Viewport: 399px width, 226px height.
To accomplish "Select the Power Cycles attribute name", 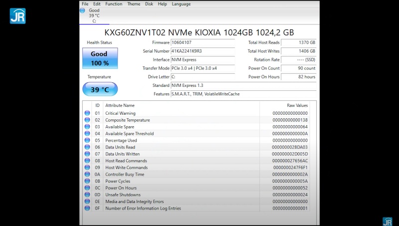I will (x=118, y=181).
